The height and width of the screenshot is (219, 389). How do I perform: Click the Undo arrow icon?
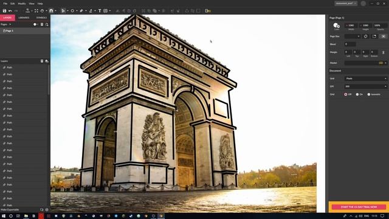click(x=10, y=11)
